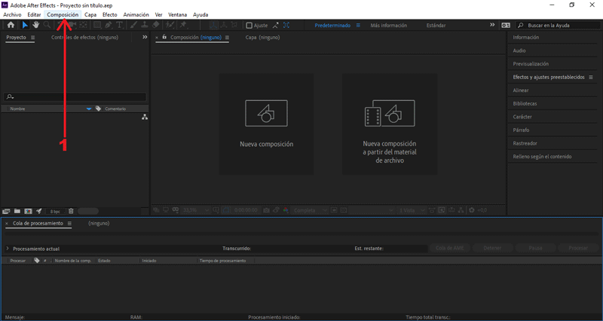Click the show channel color icon in viewer

(x=286, y=210)
